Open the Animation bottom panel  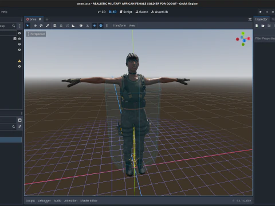pos(71,201)
